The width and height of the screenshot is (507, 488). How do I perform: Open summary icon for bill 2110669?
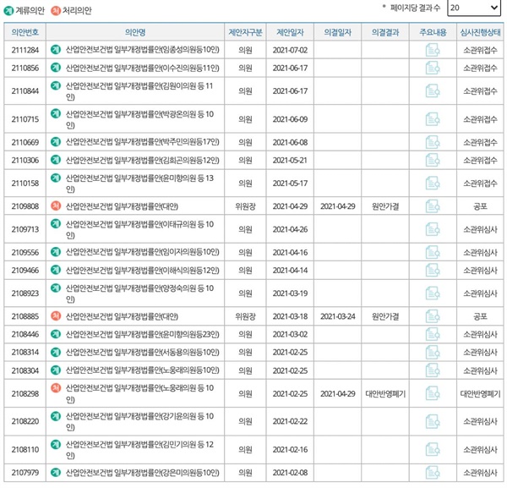pyautogui.click(x=433, y=142)
